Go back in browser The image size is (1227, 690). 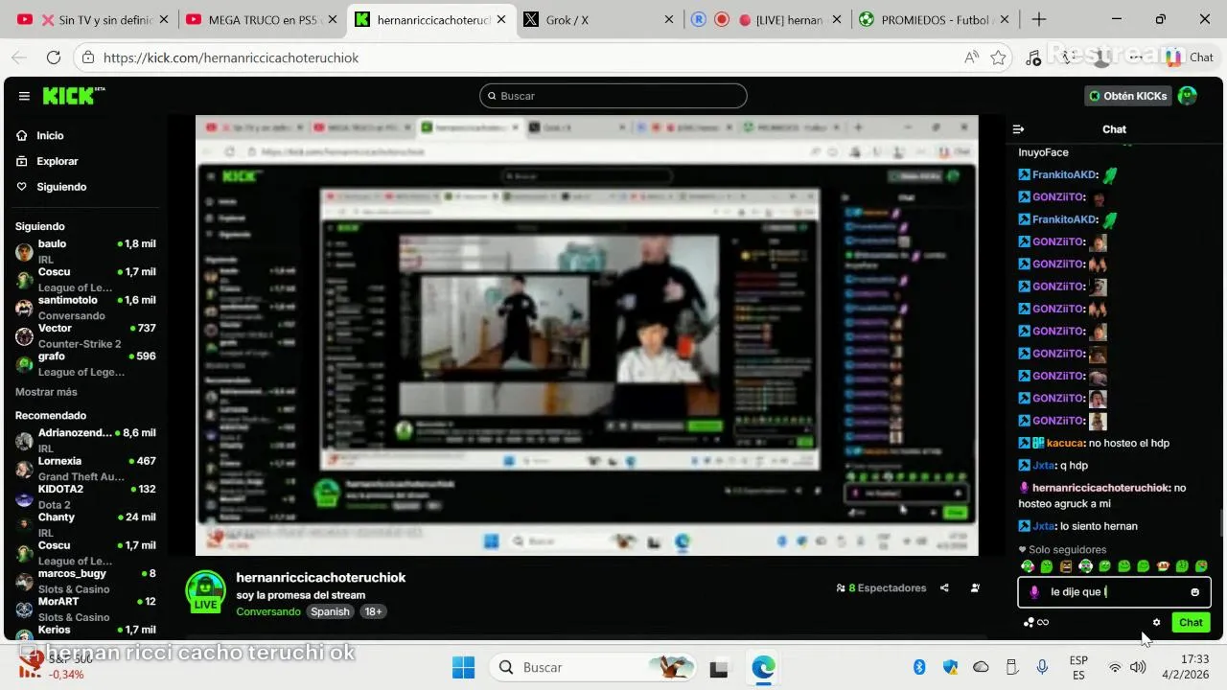[19, 57]
